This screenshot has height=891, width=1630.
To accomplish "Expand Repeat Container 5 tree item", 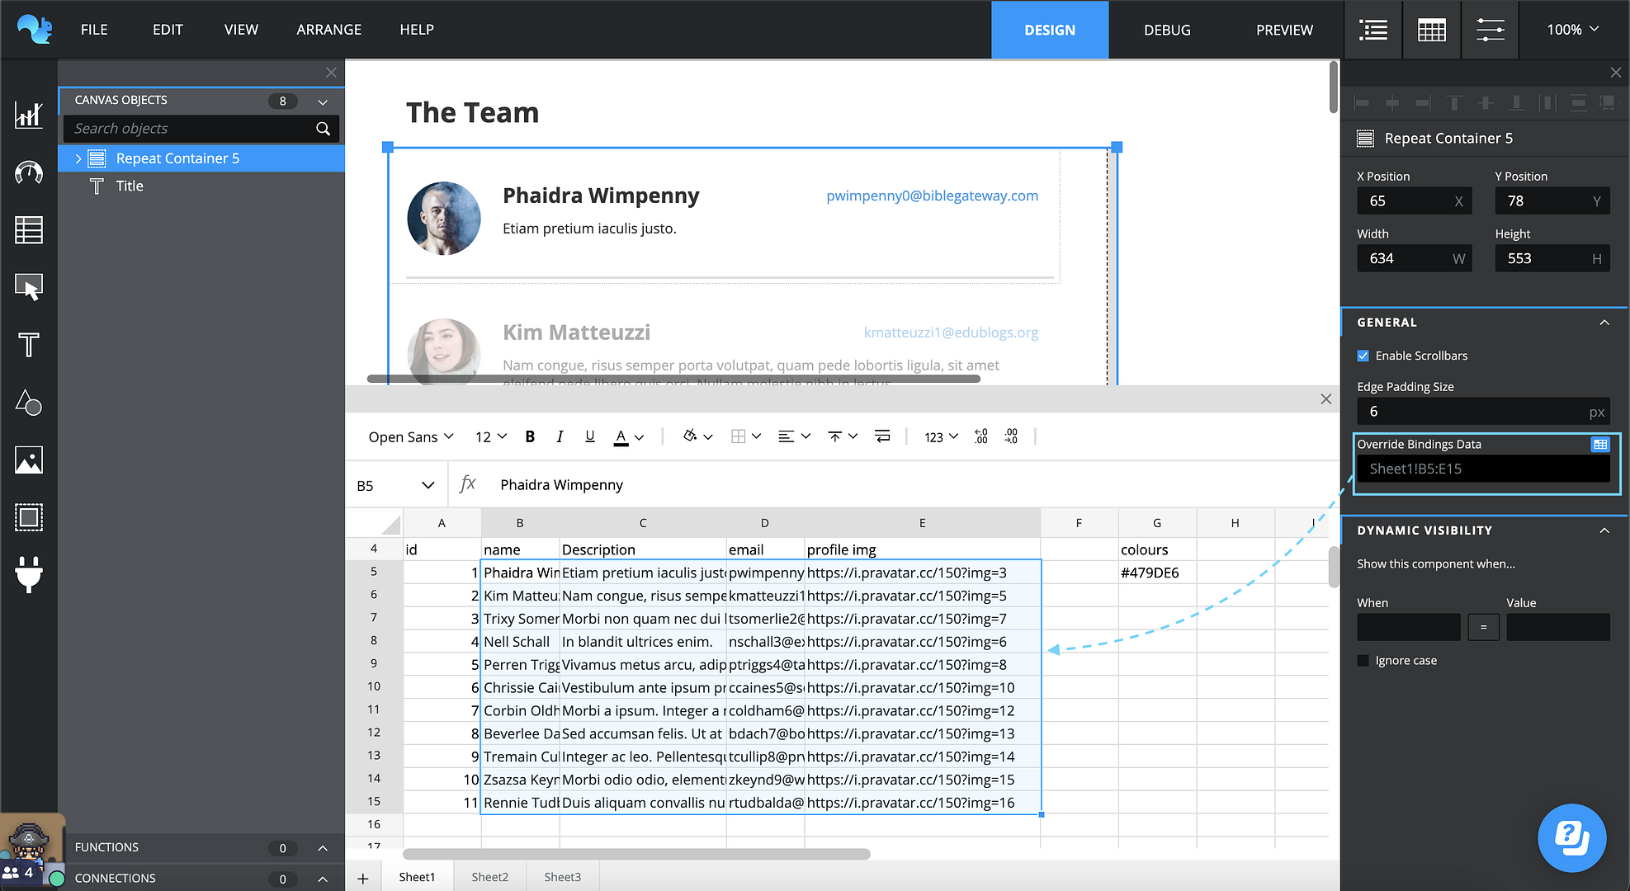I will tap(78, 158).
